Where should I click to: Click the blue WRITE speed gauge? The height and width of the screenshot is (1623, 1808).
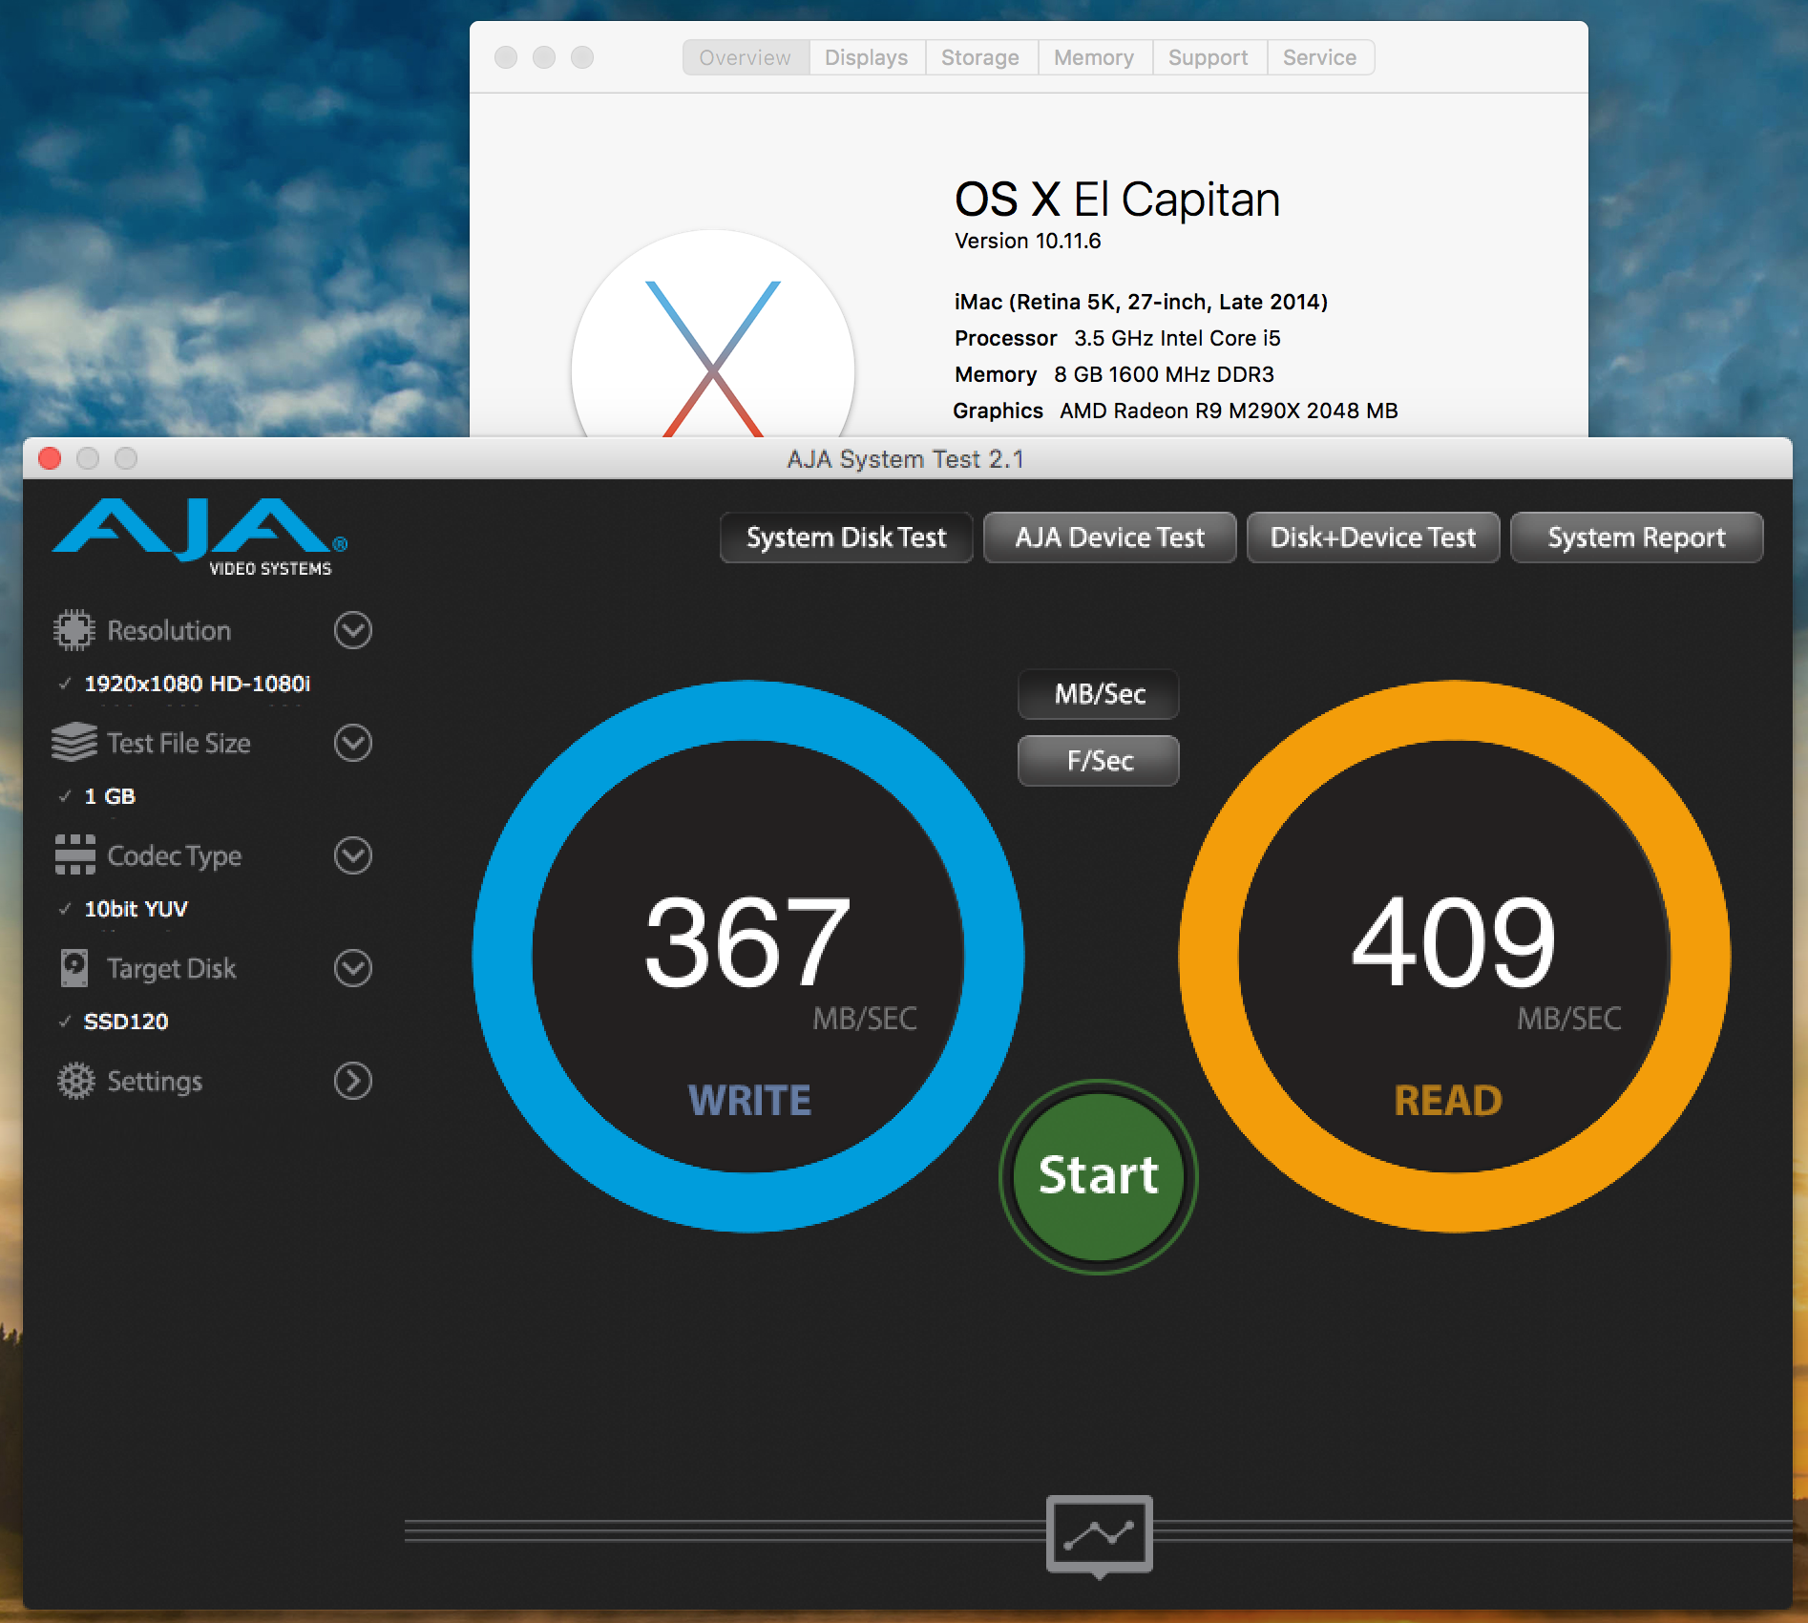point(748,956)
